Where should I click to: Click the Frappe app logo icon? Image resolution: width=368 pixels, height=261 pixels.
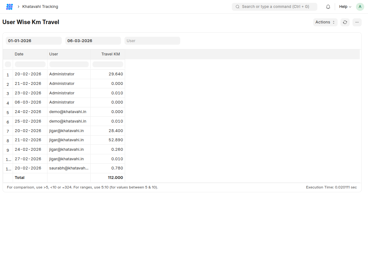pyautogui.click(x=10, y=7)
